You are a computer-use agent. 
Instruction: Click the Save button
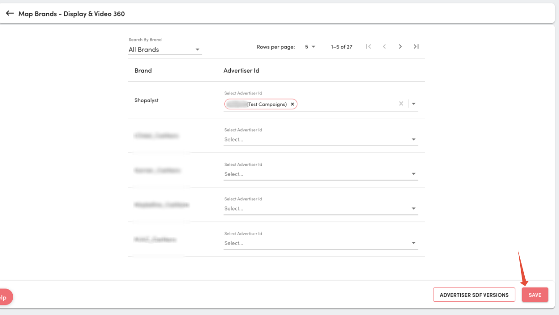click(x=535, y=295)
